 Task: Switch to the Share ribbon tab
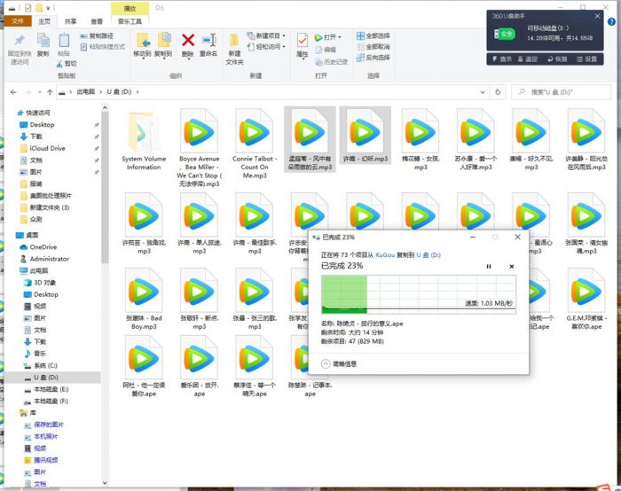click(70, 20)
